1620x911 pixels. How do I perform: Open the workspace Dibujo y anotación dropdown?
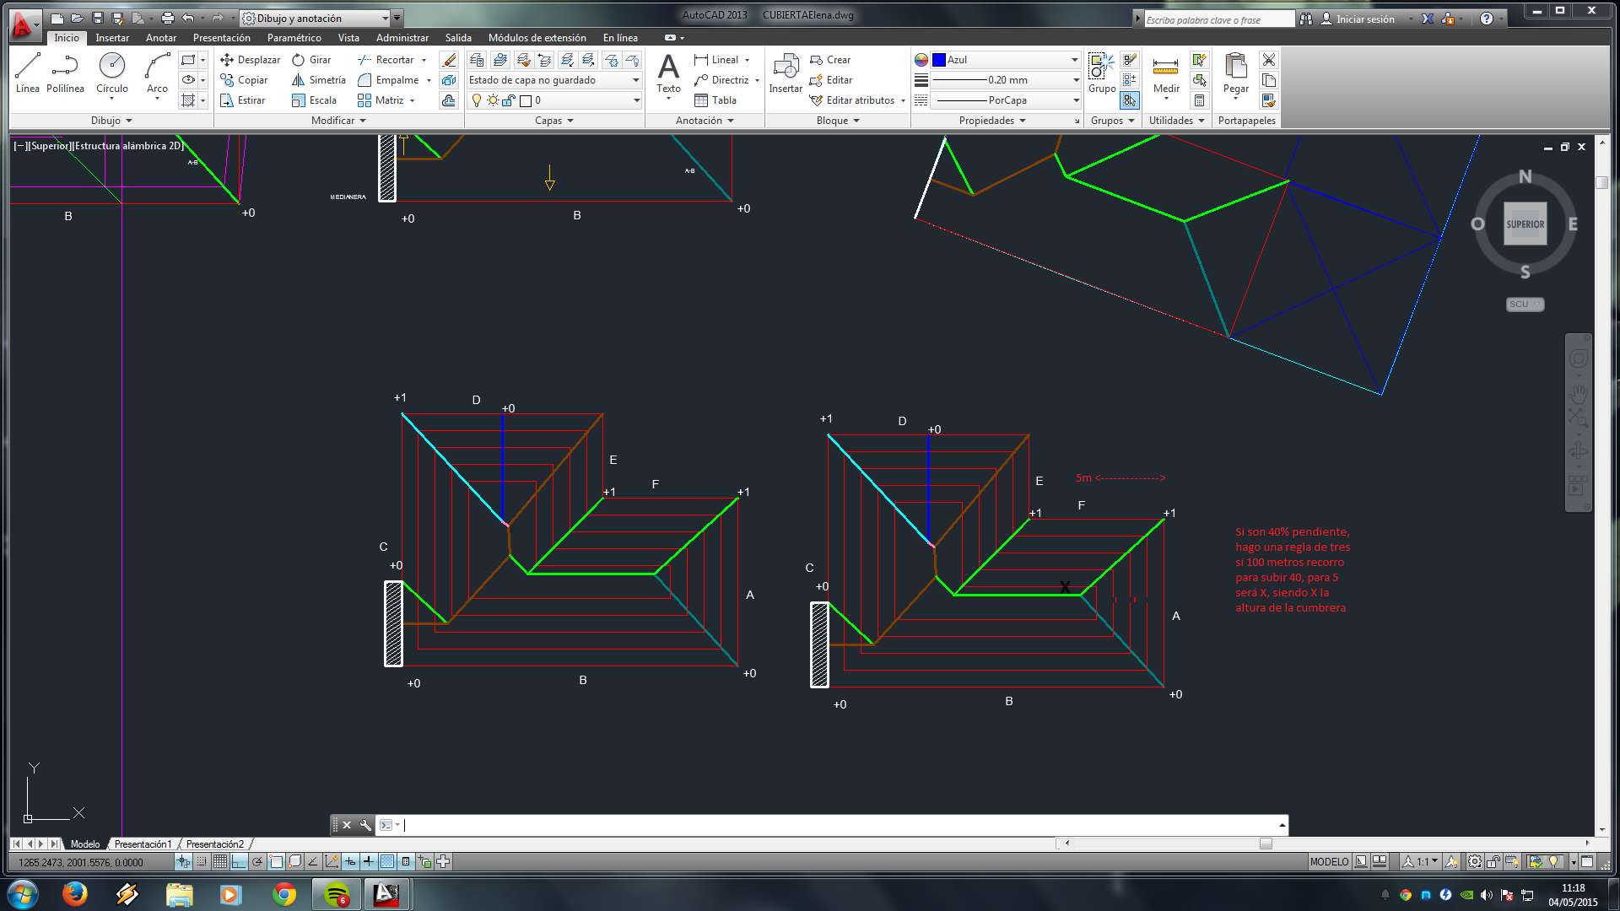(x=316, y=18)
